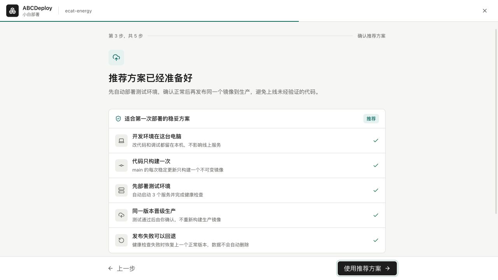Click the cloud upload icon above heading
Image resolution: width=498 pixels, height=280 pixels.
click(x=116, y=58)
